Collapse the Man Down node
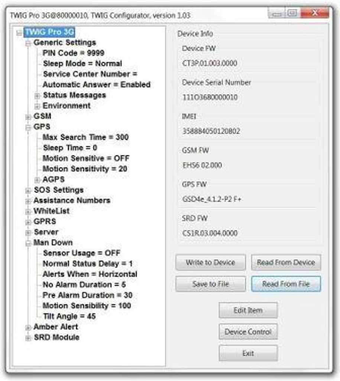Viewport: 340px width, 381px height. 28,243
